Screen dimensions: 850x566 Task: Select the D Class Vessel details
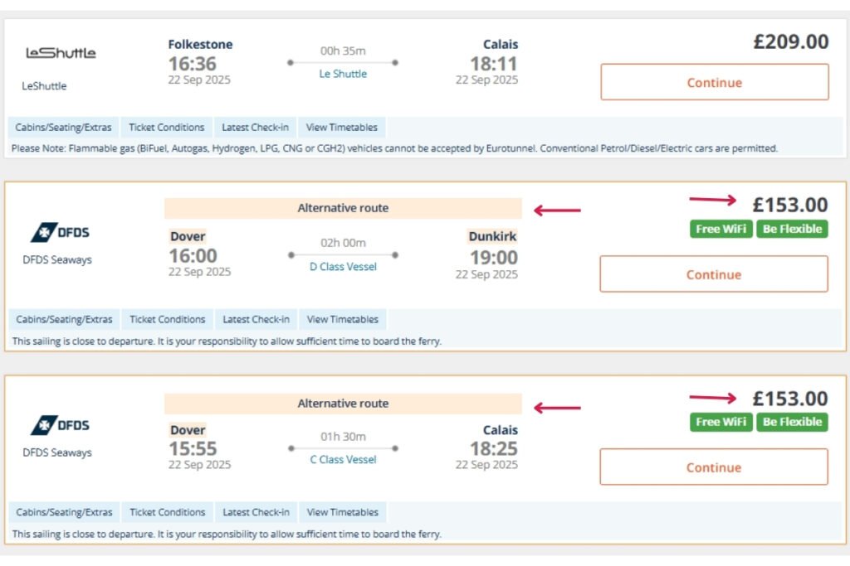click(343, 267)
